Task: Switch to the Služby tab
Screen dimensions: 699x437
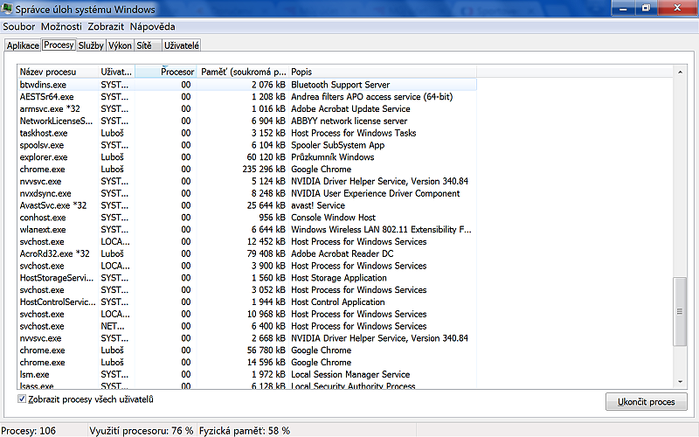Action: [x=89, y=45]
